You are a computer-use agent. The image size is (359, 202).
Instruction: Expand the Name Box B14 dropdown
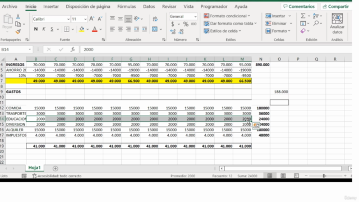[x=30, y=49]
